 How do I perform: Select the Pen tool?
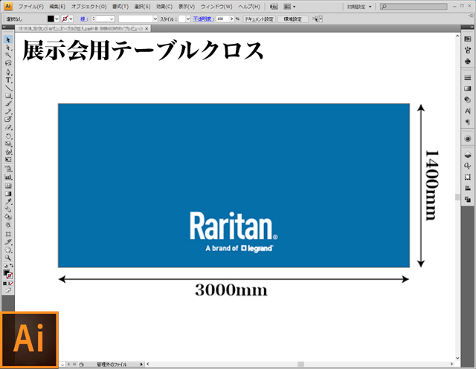click(x=8, y=72)
